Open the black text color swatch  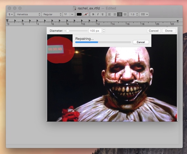point(79,14)
